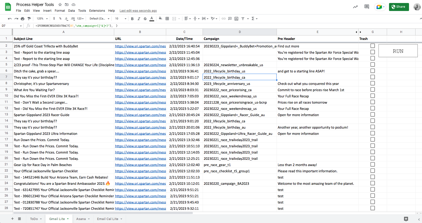
Task: Check the Trash checkbox in row 2
Action: tap(373, 46)
